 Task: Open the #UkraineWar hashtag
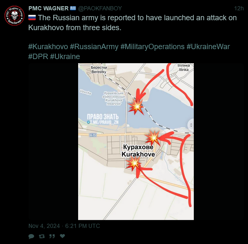point(208,47)
